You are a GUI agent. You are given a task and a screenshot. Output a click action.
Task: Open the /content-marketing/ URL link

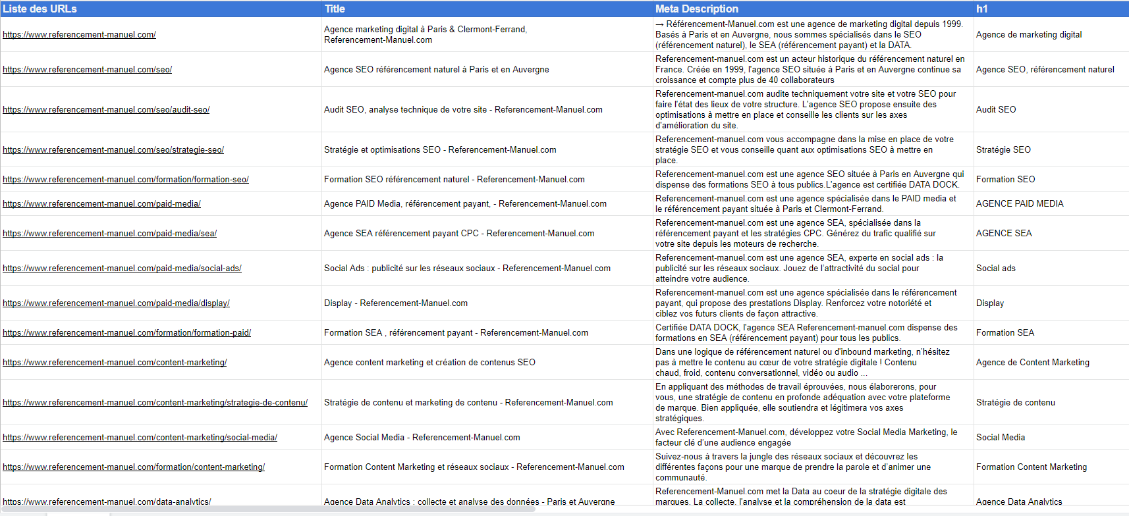[115, 363]
